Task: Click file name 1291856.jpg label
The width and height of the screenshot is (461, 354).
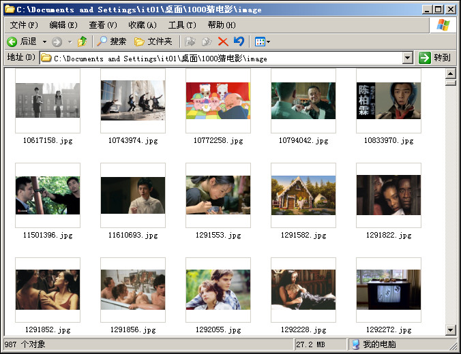Action: (133, 330)
